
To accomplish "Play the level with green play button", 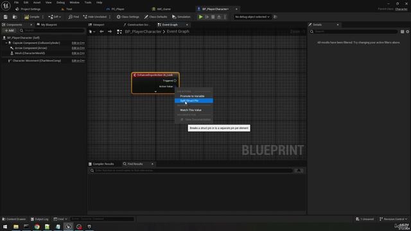I will point(200,17).
